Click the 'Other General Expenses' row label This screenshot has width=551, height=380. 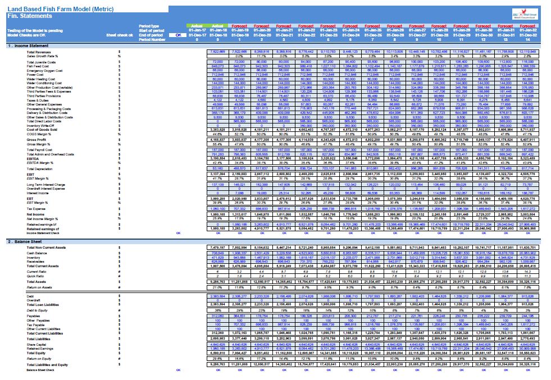[44, 104]
